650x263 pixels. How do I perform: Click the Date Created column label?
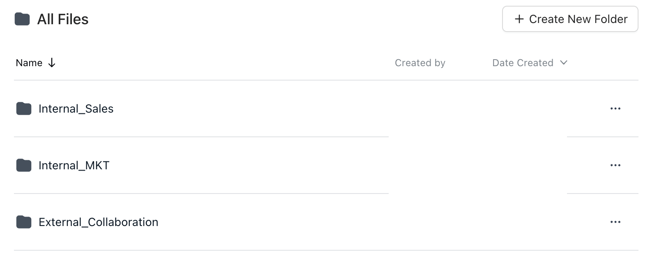[523, 63]
